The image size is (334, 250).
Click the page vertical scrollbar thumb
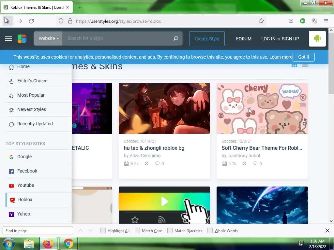tap(331, 64)
